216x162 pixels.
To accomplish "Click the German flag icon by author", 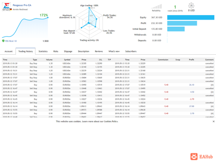I will pyautogui.click(x=11, y=9).
